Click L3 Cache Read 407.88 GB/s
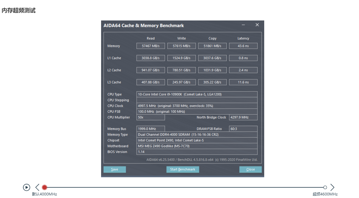 [x=151, y=82]
